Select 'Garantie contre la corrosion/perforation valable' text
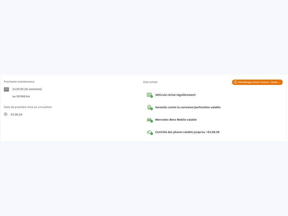 pos(188,107)
